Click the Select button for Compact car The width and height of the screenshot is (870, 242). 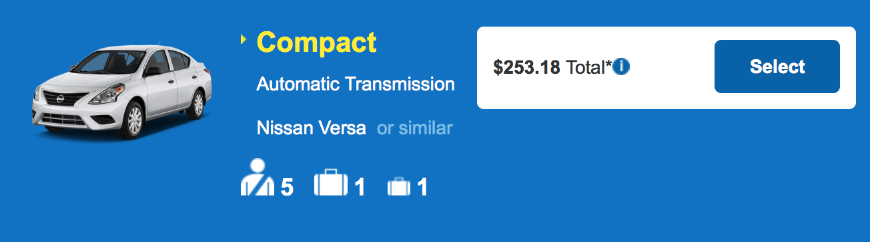[x=777, y=66]
